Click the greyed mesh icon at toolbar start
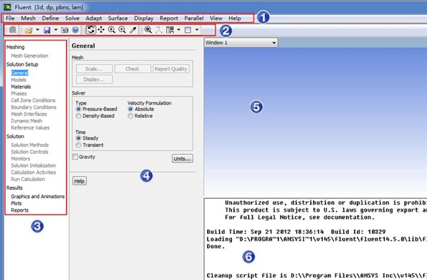Screen dimensions: 427x280 (13, 30)
